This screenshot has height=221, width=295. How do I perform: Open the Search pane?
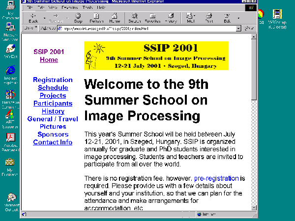[134, 18]
